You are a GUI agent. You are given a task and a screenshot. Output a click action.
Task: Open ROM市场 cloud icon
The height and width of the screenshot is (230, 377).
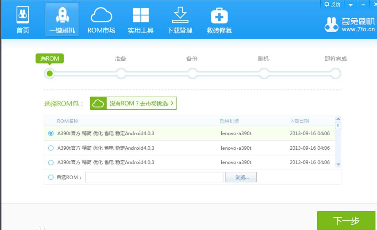click(101, 16)
